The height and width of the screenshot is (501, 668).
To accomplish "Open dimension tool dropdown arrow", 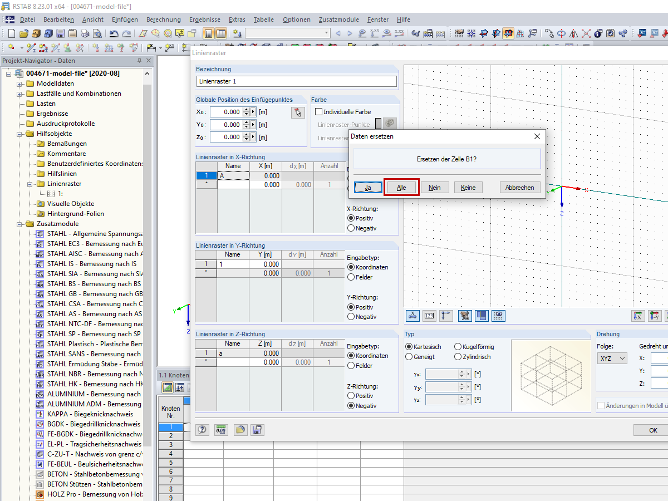I will click(x=160, y=48).
